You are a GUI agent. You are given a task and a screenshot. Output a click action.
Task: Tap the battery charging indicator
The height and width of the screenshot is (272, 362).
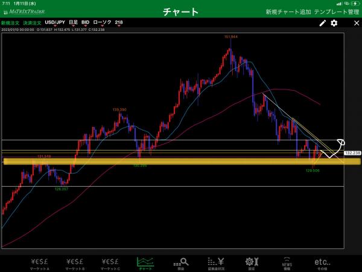[x=355, y=4]
